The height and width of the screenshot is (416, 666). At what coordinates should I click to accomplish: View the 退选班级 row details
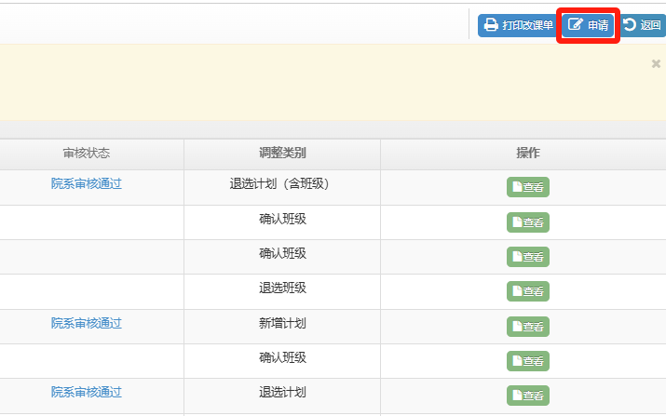[528, 291]
